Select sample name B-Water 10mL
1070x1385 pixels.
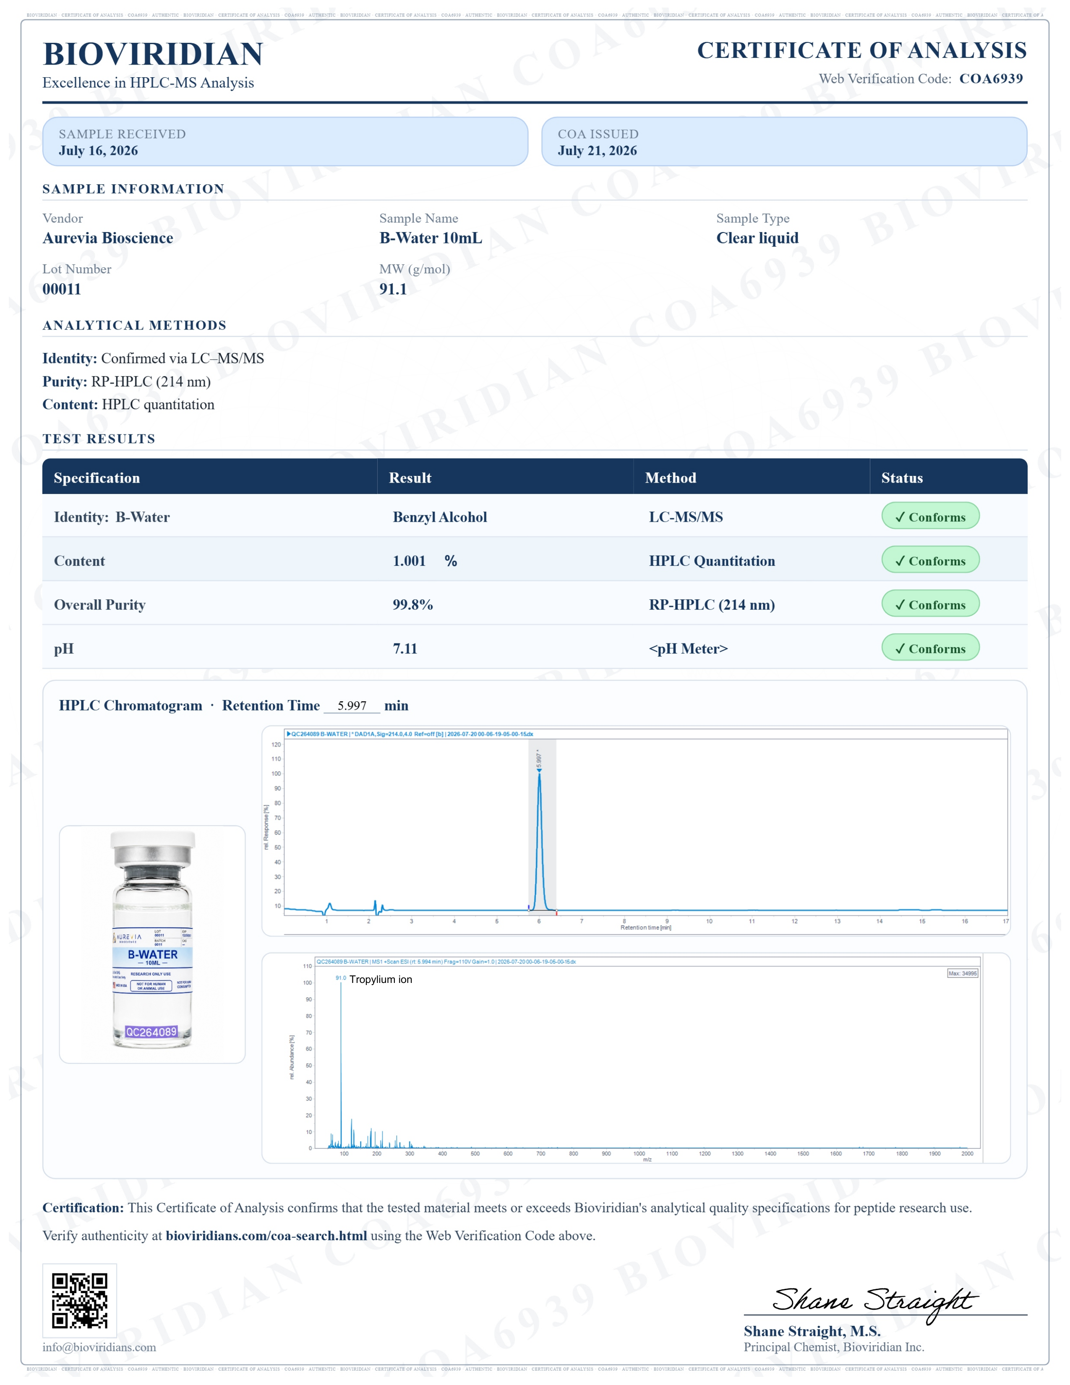tap(431, 238)
